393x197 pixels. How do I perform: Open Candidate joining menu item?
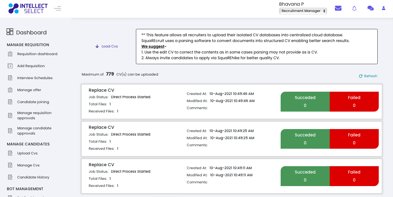click(x=33, y=102)
